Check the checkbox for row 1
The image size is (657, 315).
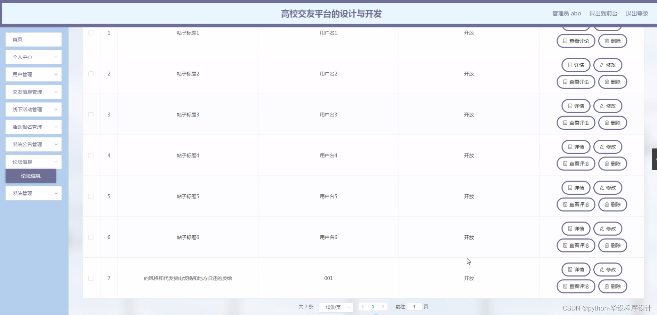click(x=91, y=33)
